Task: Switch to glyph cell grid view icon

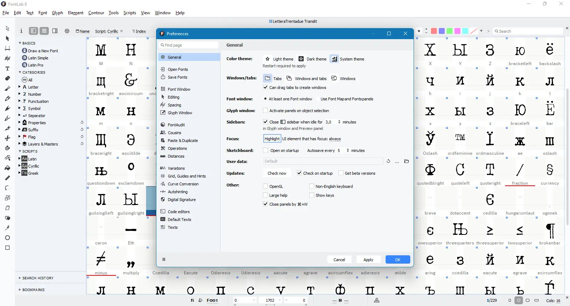Action: pos(44,31)
